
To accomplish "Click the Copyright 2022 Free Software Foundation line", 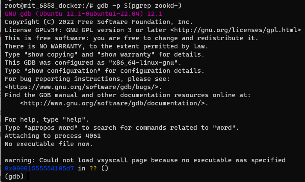I will 99,22.
